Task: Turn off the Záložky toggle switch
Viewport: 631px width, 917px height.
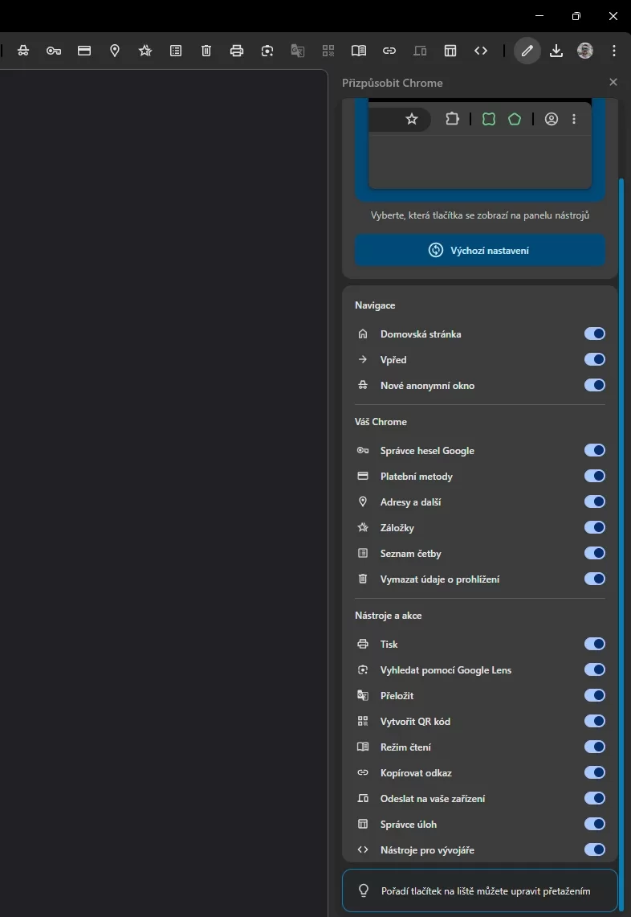Action: click(x=594, y=527)
